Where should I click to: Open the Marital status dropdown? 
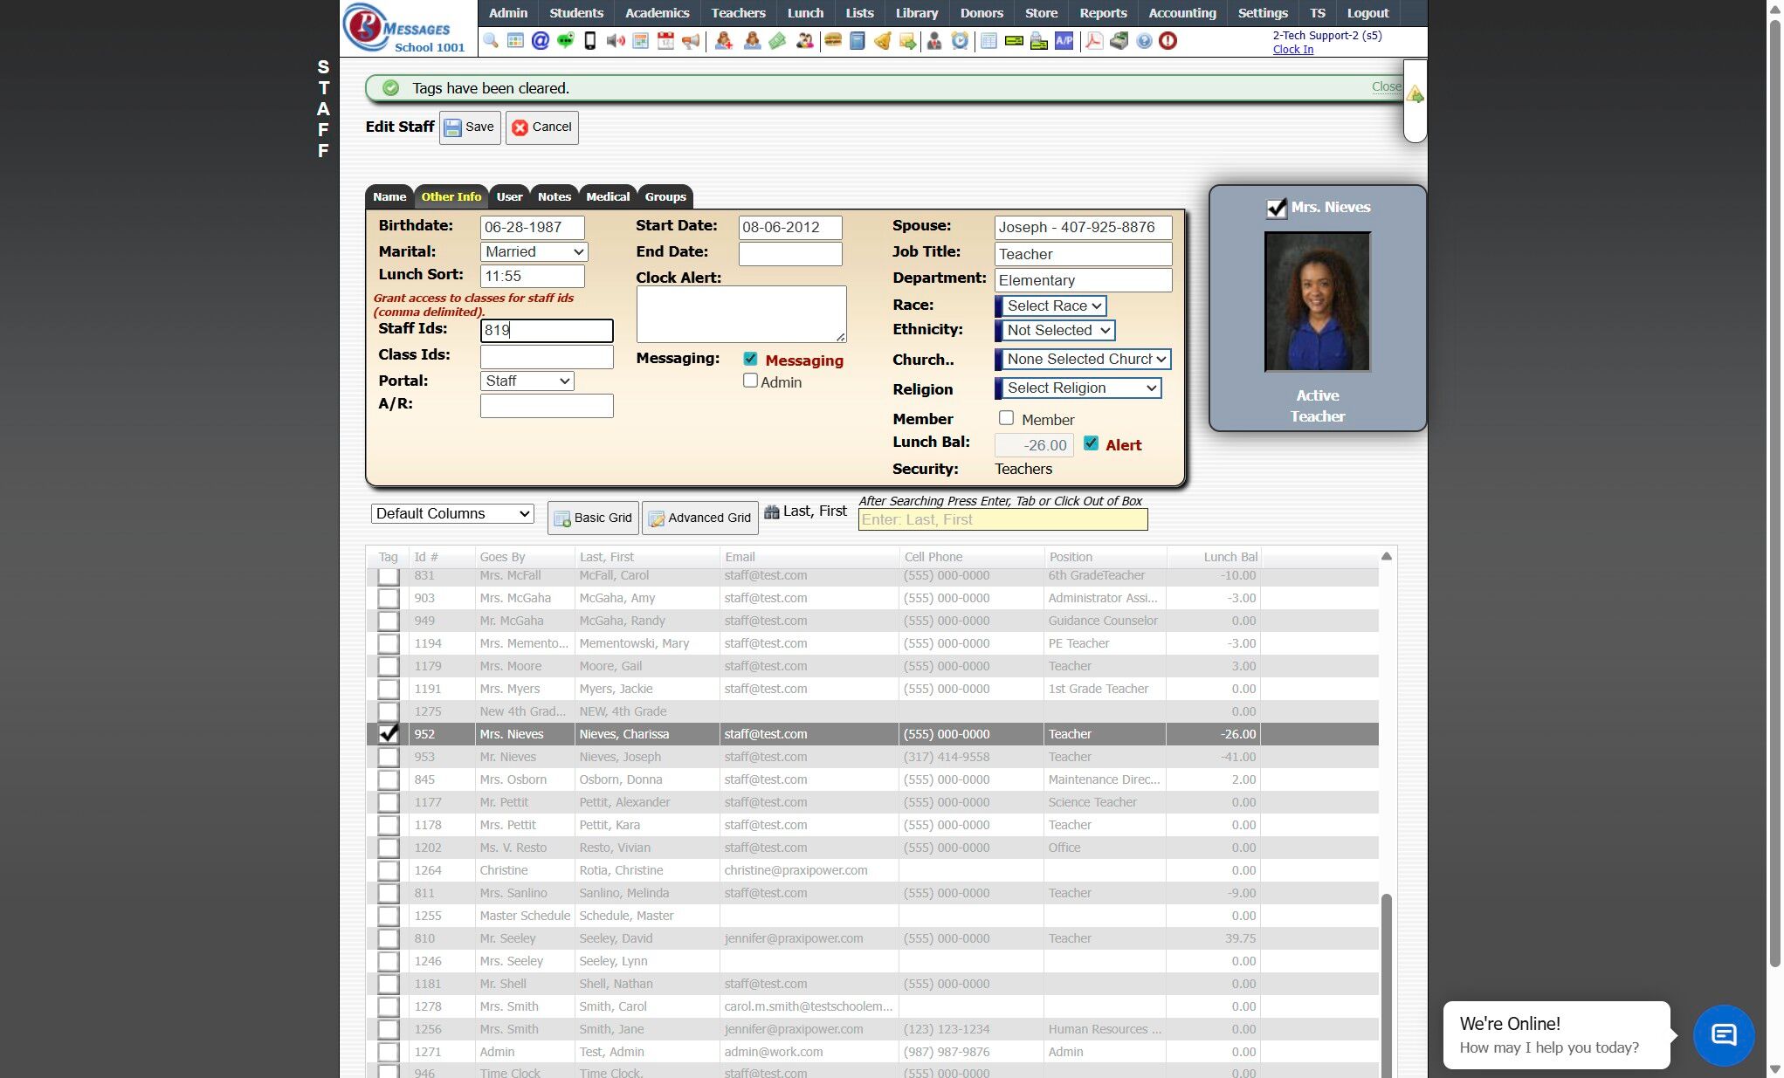(534, 251)
